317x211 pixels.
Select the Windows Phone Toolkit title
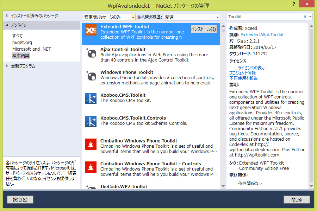pyautogui.click(x=127, y=72)
